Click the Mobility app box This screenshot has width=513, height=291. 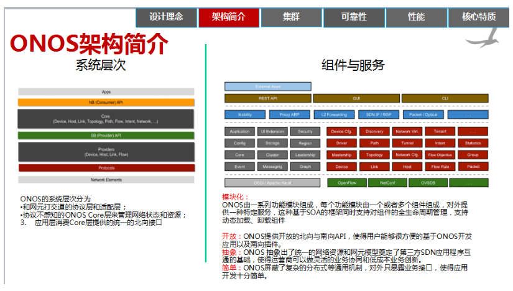(245, 114)
